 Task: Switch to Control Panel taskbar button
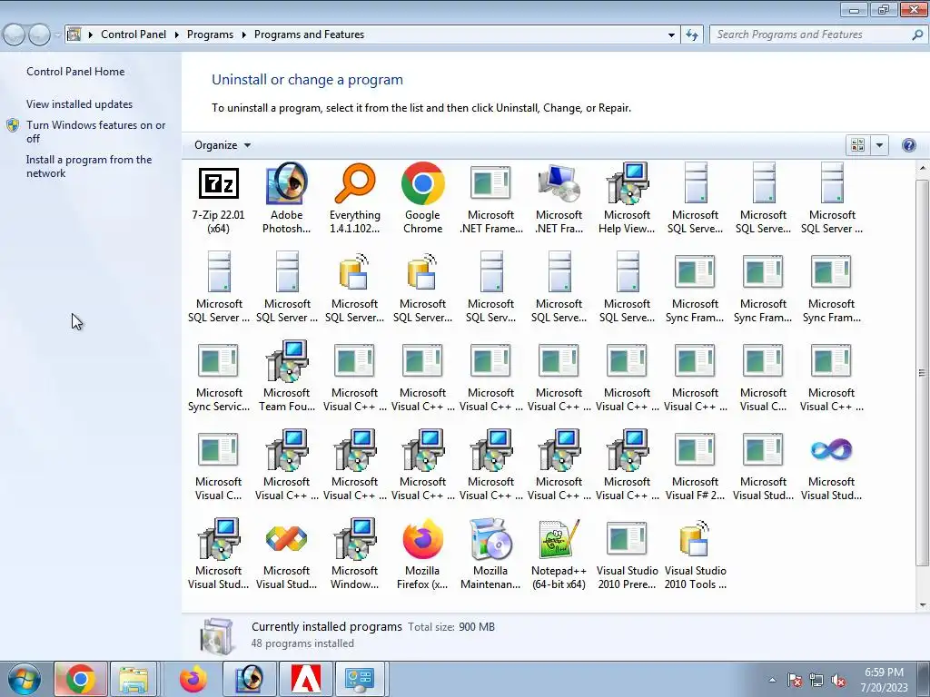coord(360,679)
